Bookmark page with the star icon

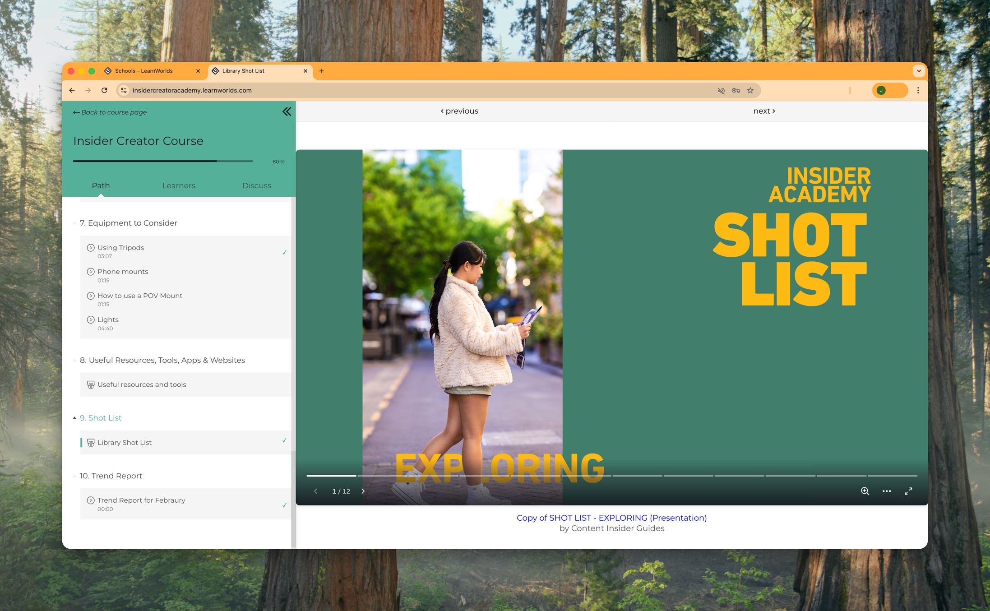(750, 90)
